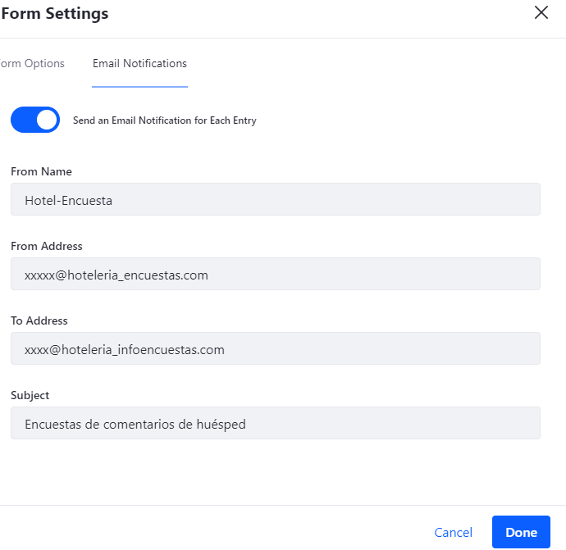The height and width of the screenshot is (550, 566).
Task: Click the 'Send an Email Notification' label text
Action: [164, 120]
